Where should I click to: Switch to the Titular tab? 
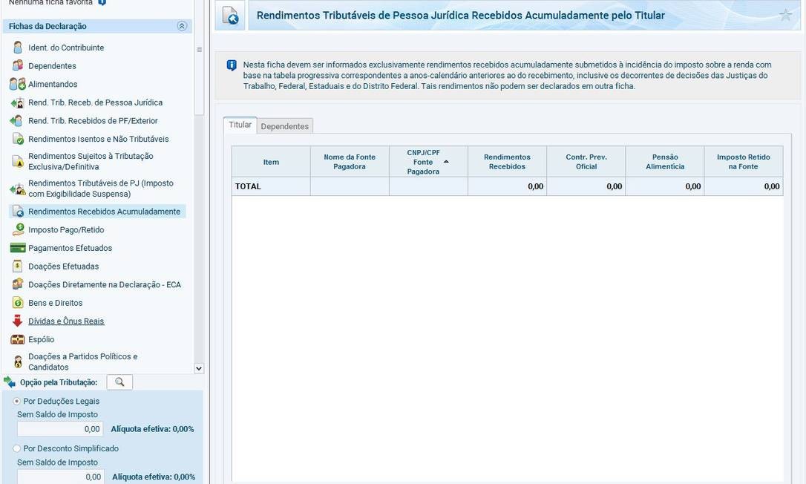240,125
